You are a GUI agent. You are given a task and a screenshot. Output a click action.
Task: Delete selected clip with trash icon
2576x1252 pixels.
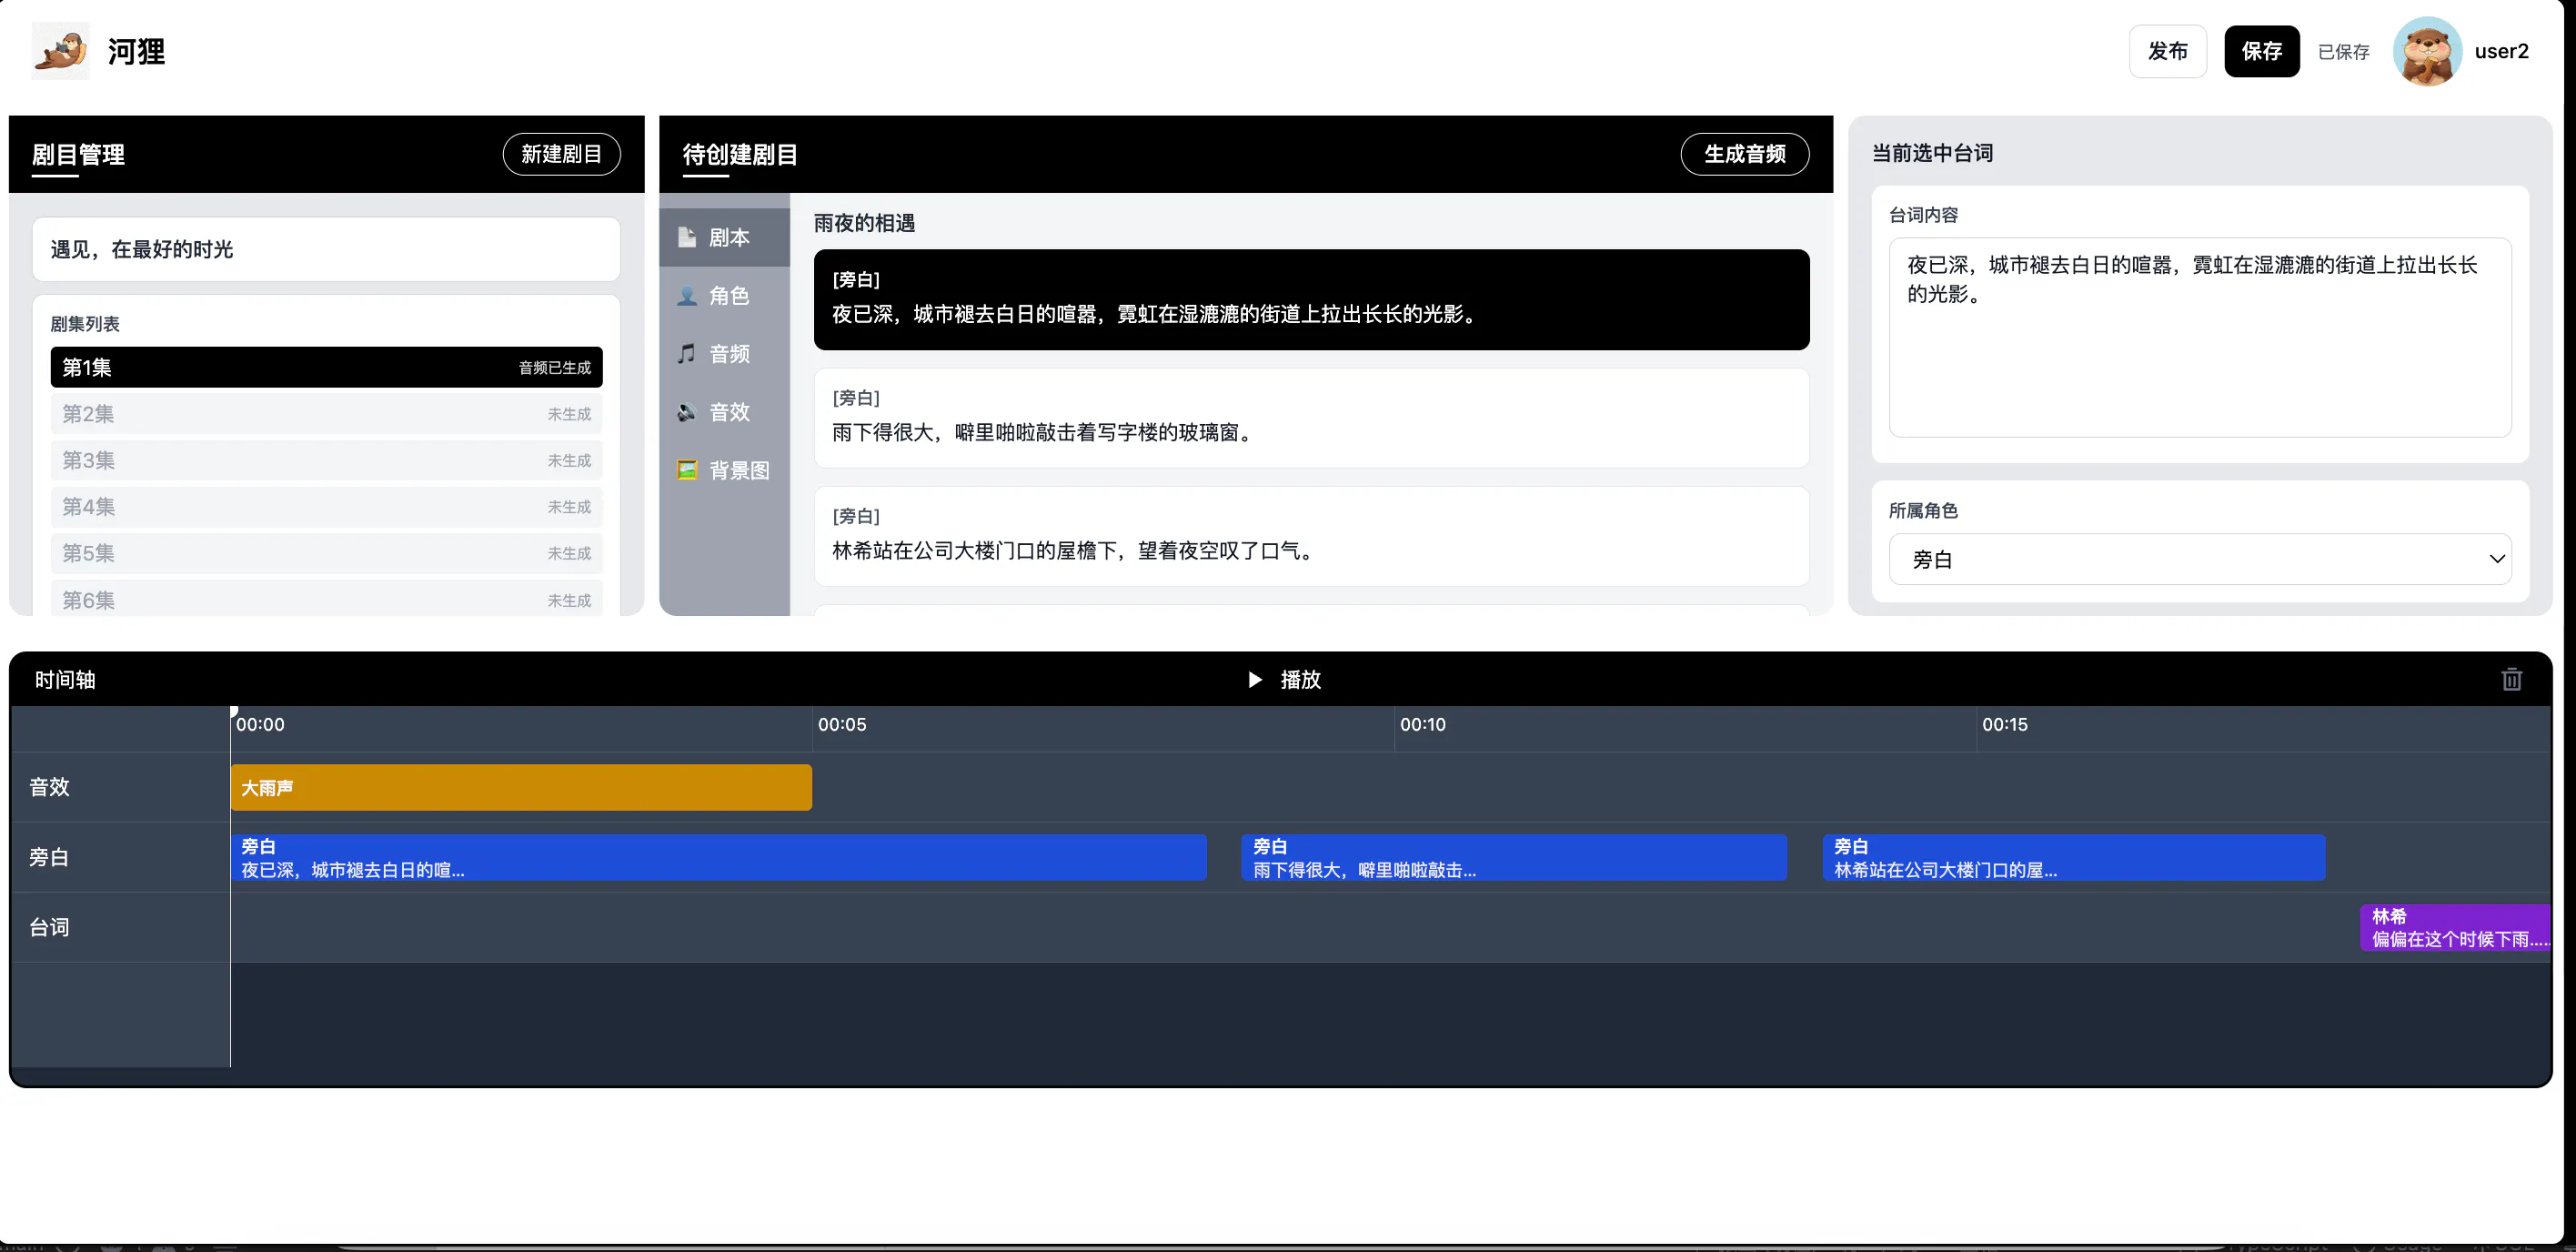(2511, 680)
